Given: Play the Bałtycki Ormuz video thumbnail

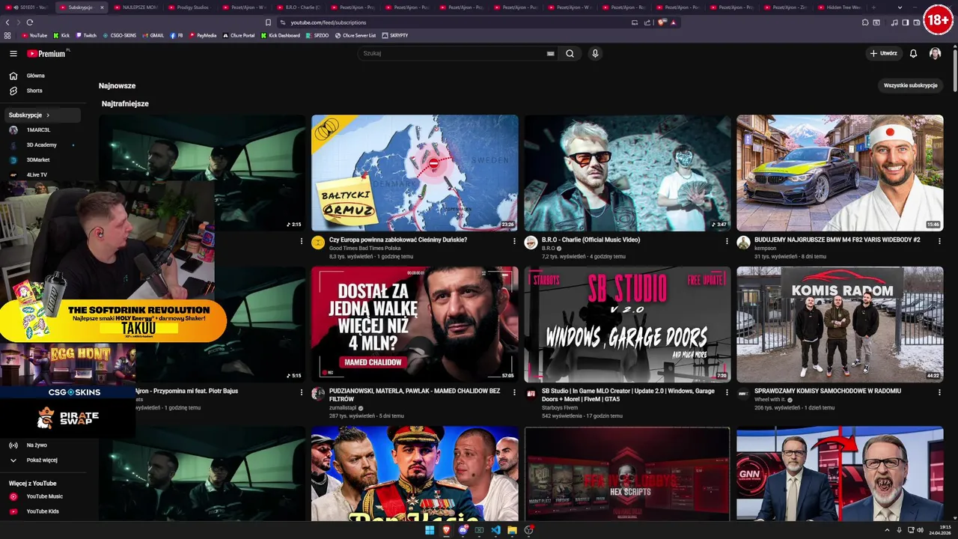Looking at the screenshot, I should coord(415,173).
